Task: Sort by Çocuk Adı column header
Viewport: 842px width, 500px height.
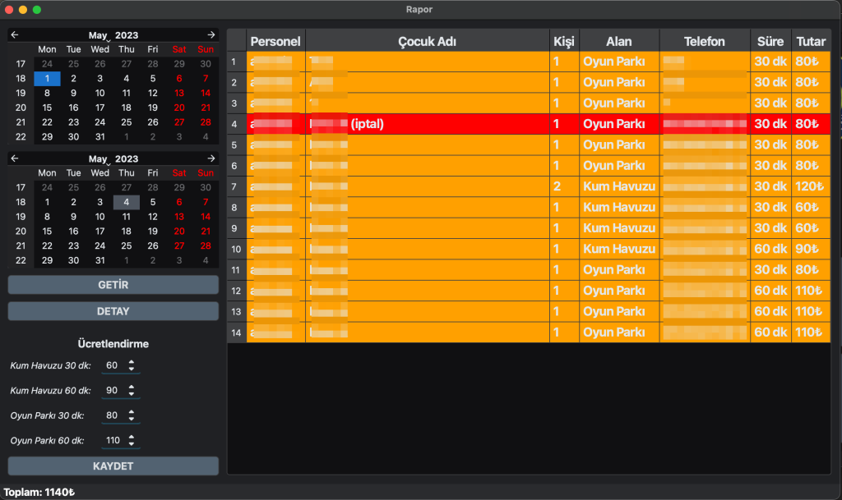Action: click(428, 41)
